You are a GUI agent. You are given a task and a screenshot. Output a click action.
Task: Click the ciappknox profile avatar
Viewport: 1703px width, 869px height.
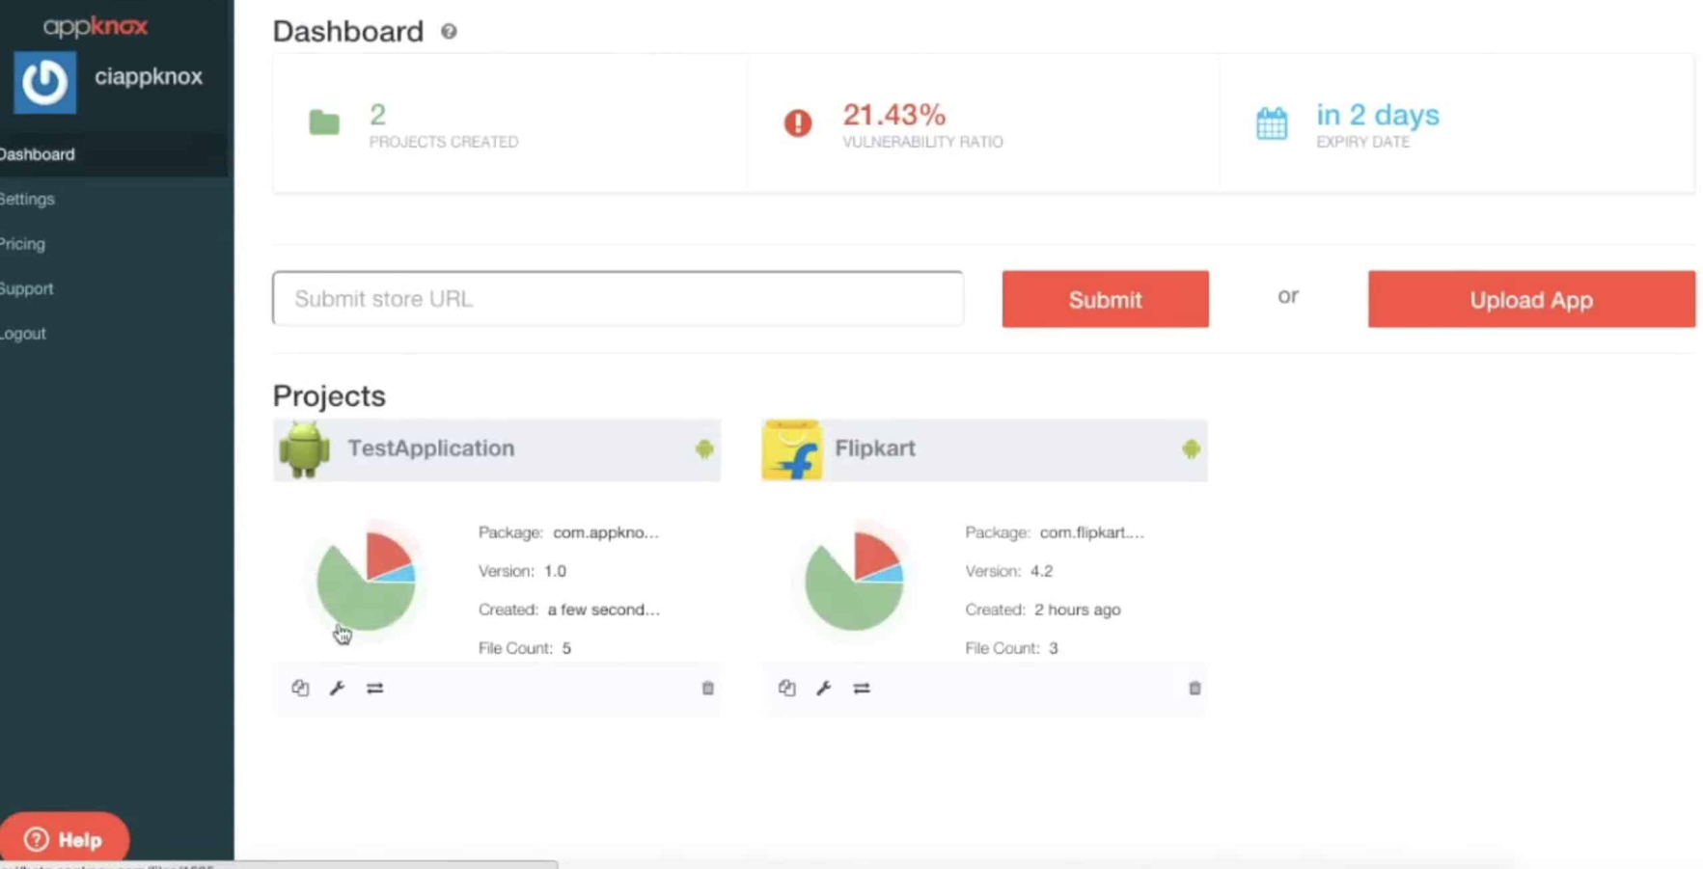click(x=44, y=83)
